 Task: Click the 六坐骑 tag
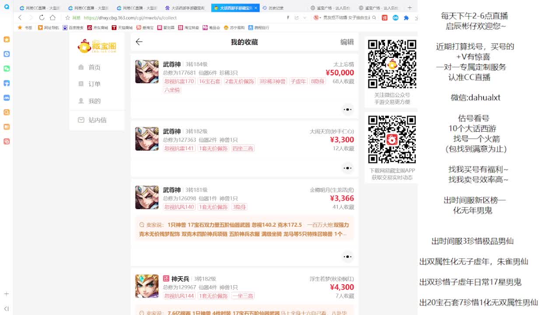(172, 90)
